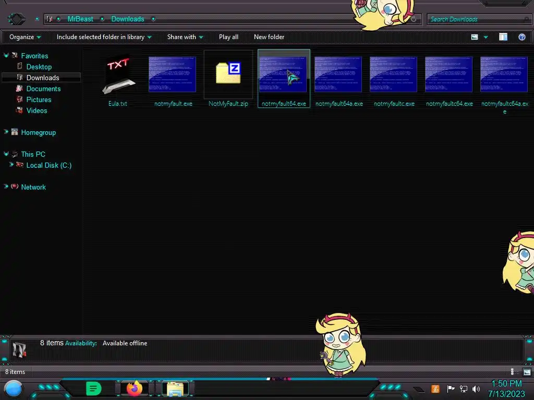Click the New folder button
Viewport: 534px width, 400px height.
pyautogui.click(x=269, y=37)
